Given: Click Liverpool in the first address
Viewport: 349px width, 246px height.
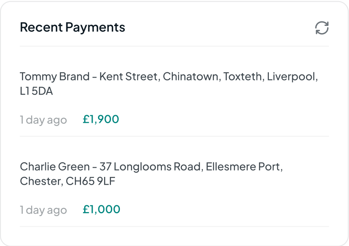Looking at the screenshot, I should (x=292, y=77).
